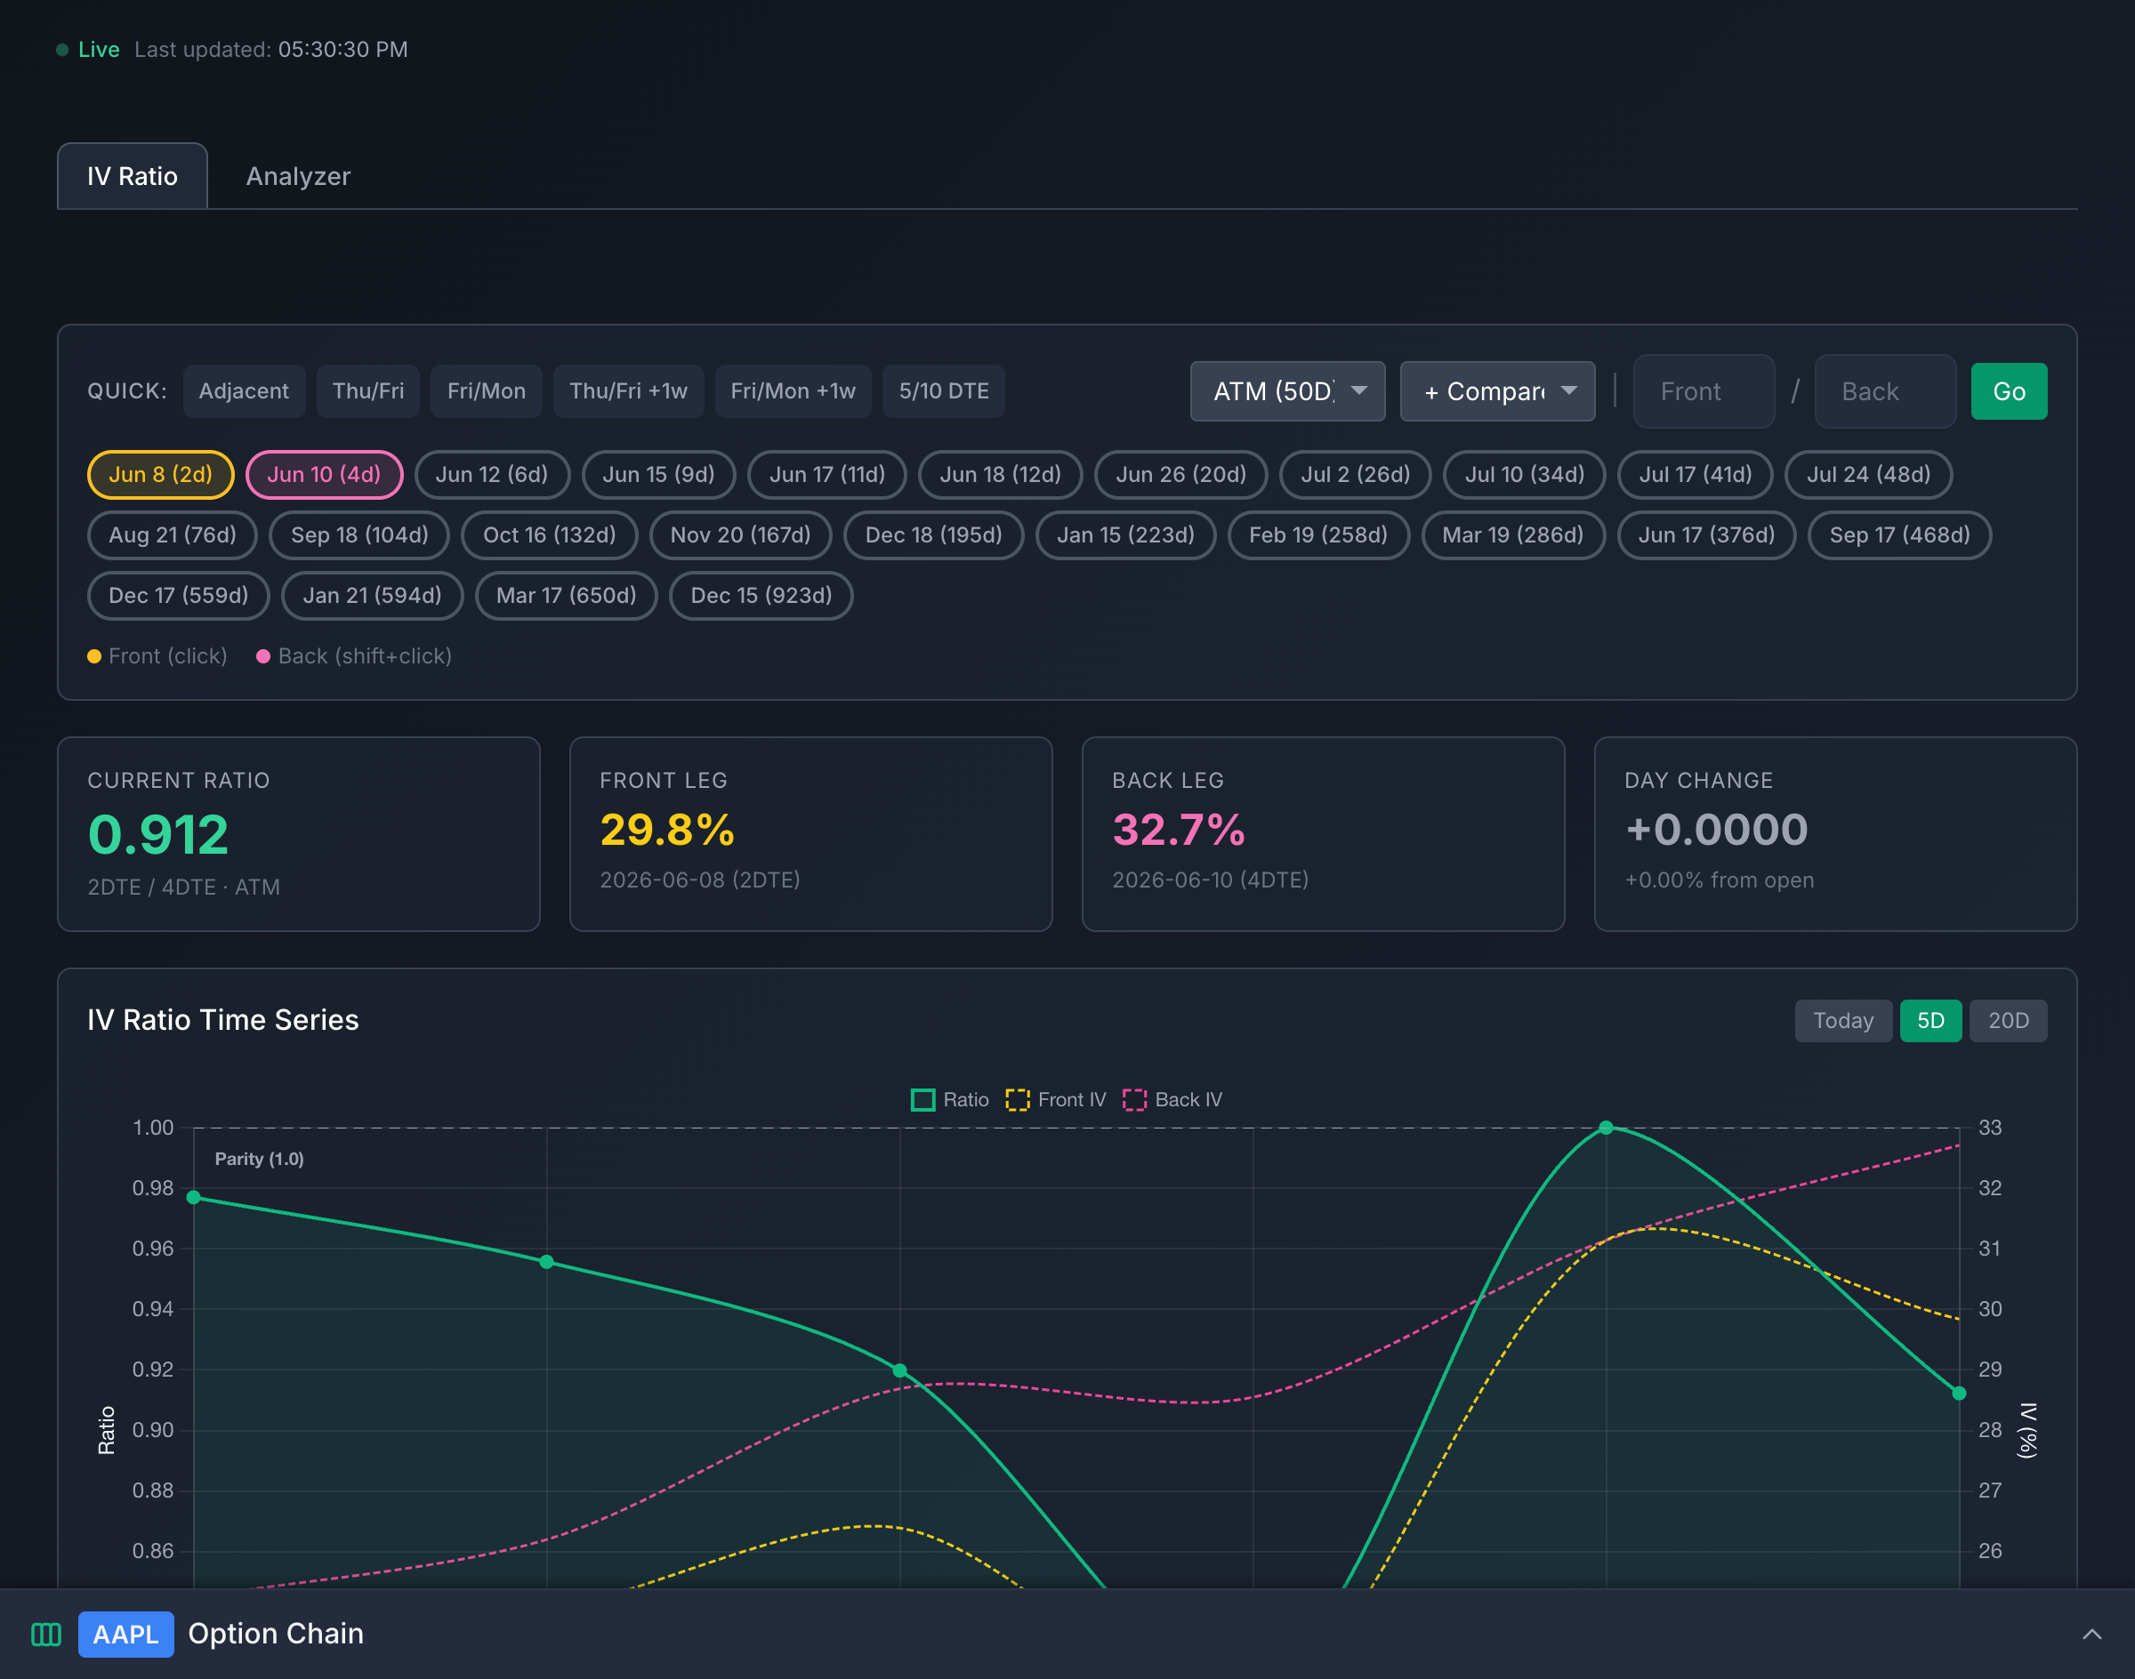The image size is (2135, 1679).
Task: Pick the Oct 16 (132d) expiry chip
Action: pos(549,535)
